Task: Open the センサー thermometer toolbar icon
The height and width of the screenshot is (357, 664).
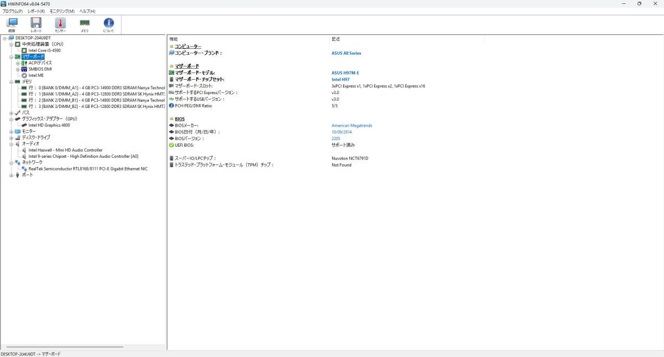Action: click(x=60, y=25)
